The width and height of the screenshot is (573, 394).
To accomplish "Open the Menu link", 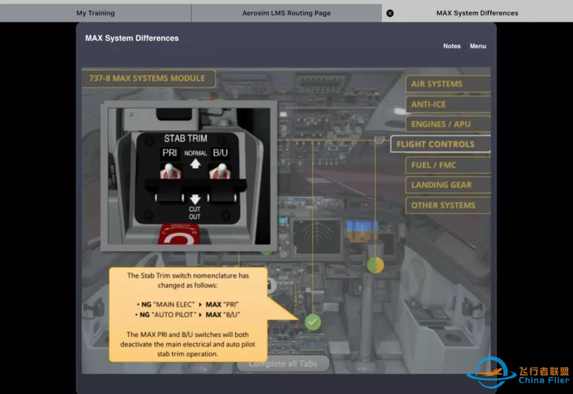I will 477,46.
